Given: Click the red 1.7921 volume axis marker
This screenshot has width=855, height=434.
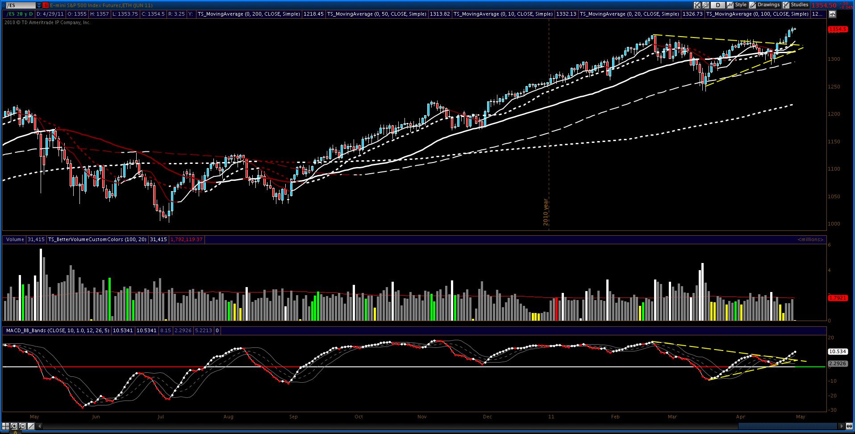Looking at the screenshot, I should (838, 298).
